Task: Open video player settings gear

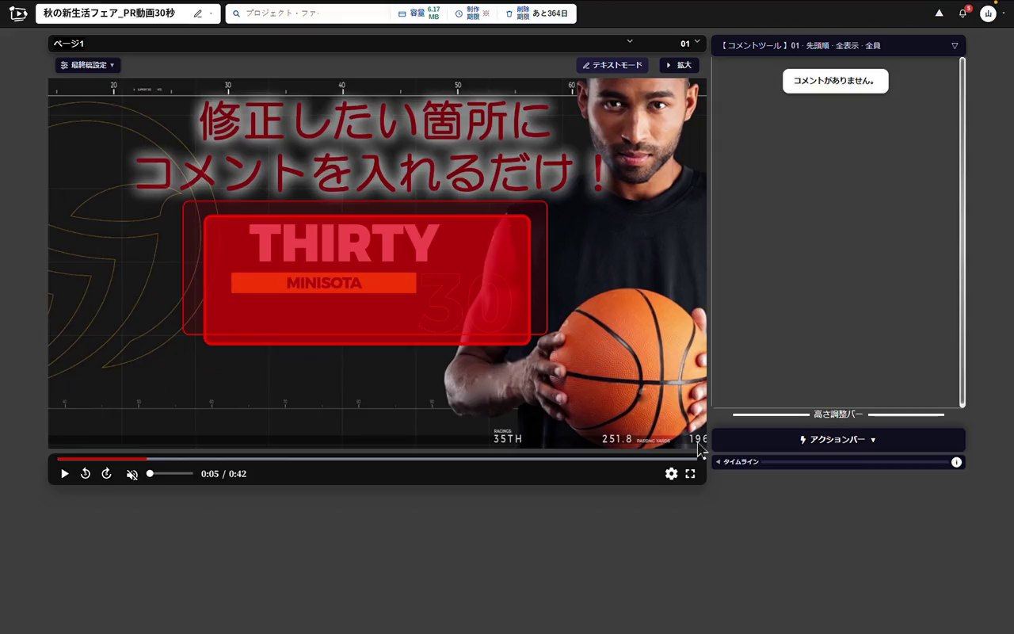Action: tap(672, 474)
